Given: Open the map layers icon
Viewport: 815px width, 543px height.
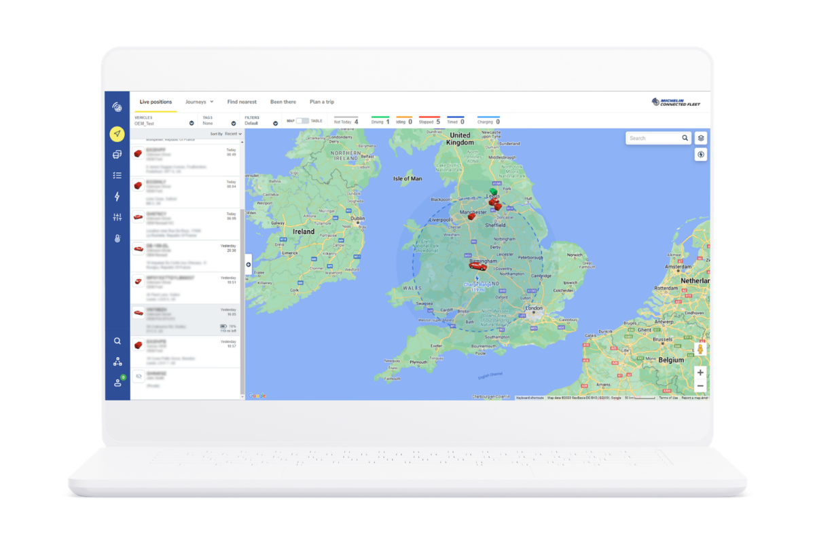Looking at the screenshot, I should click(x=701, y=138).
